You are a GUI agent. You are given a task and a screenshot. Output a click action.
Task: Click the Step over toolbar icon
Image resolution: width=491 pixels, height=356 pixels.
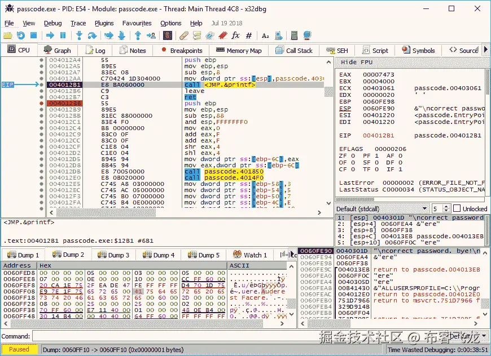tap(93, 35)
